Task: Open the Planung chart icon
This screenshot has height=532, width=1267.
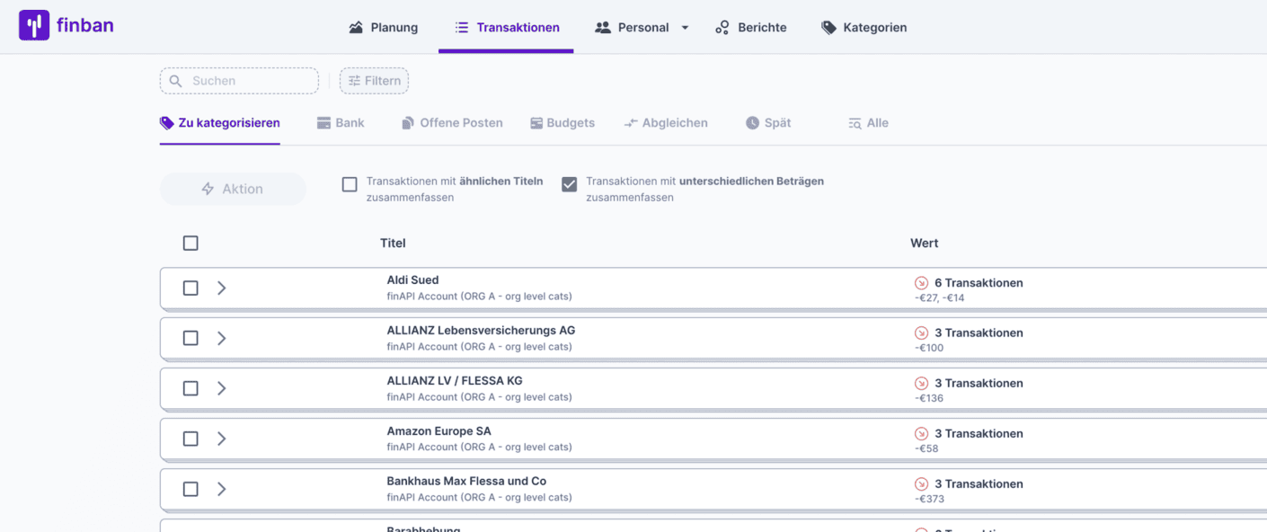Action: tap(356, 28)
